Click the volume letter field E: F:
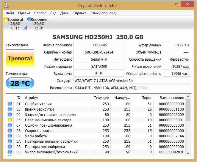Image resolution: width=197 pixels, height=162 pixels. coord(99,74)
